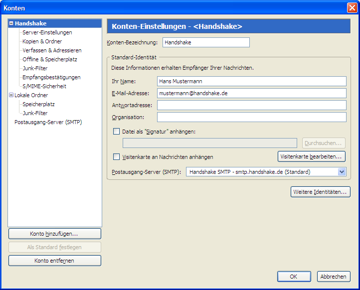Cancel with the Abbrechen button
The image size is (360, 290).
(334, 277)
